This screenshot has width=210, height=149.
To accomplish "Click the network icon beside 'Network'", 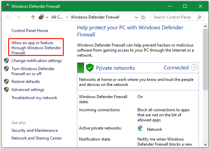I will click(140, 128).
